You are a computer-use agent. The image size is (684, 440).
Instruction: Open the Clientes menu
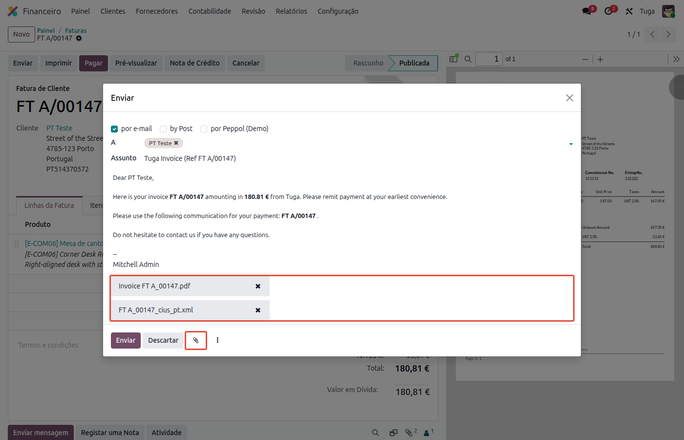click(113, 11)
